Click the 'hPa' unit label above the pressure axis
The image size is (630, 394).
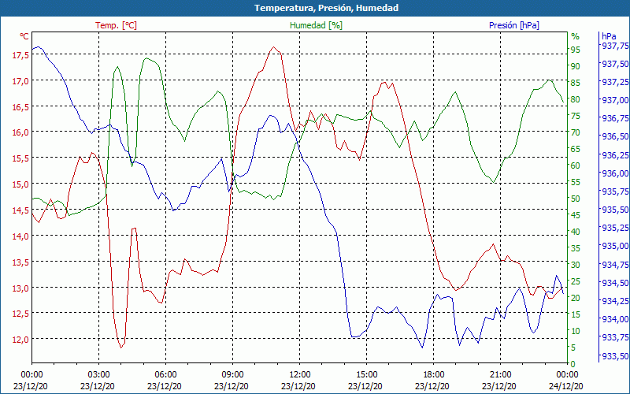[x=609, y=36]
